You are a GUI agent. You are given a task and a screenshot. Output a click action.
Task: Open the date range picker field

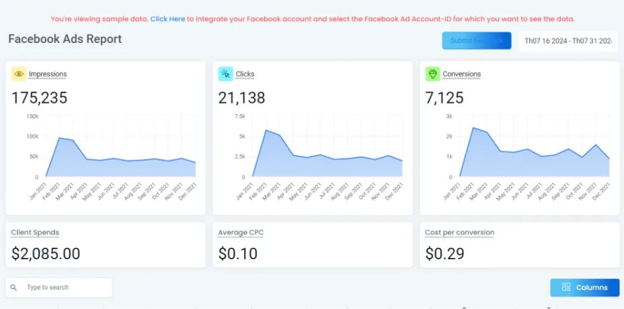click(568, 41)
